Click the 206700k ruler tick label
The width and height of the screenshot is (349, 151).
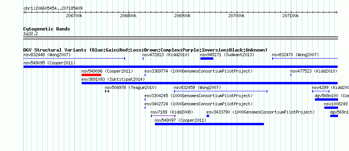coord(75,16)
